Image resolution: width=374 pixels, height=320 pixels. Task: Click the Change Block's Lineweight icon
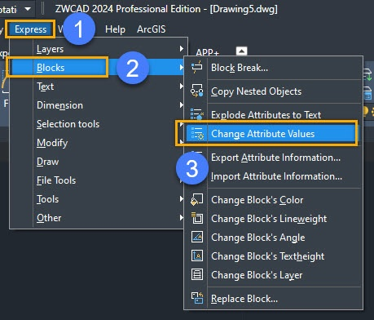click(197, 218)
